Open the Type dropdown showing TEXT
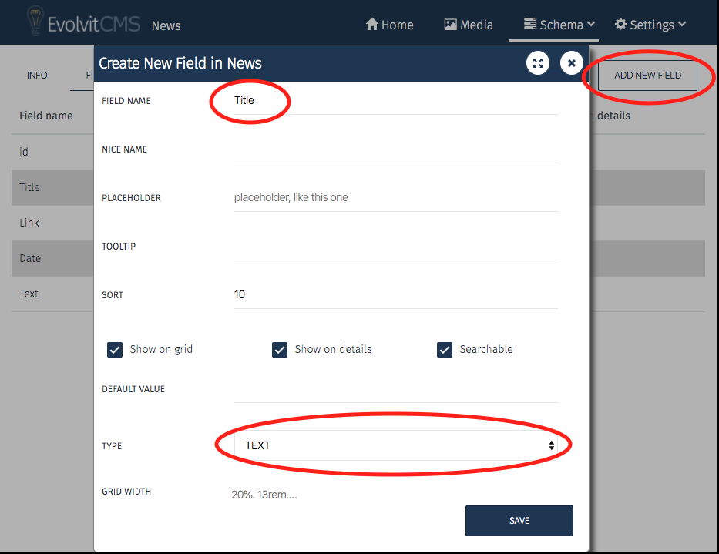The height and width of the screenshot is (554, 719). 396,445
